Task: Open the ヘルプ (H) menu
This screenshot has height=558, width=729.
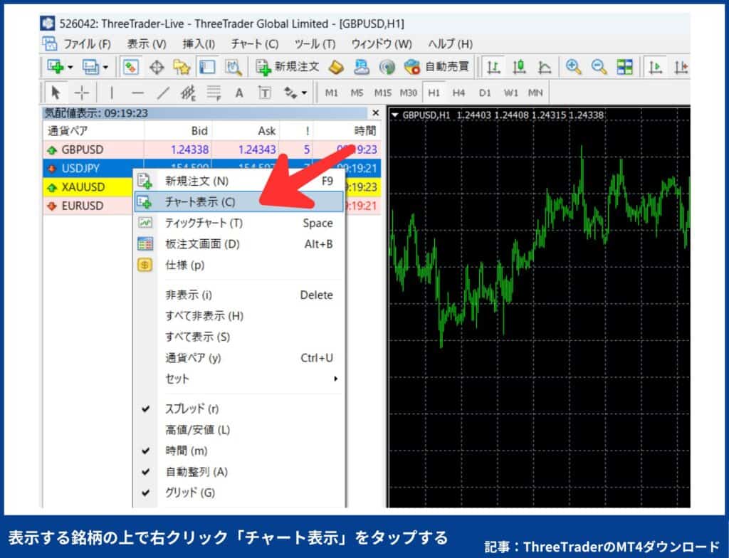Action: pyautogui.click(x=450, y=44)
